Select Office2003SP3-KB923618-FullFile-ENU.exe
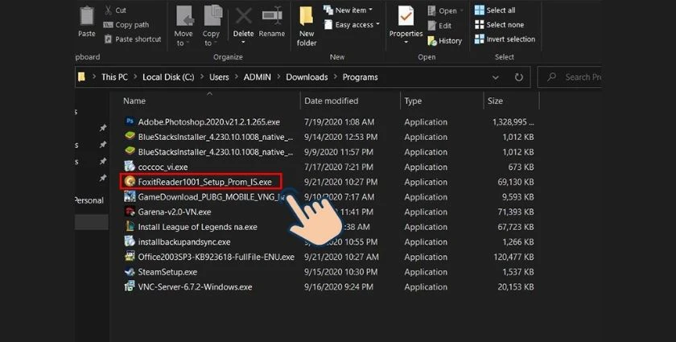The image size is (676, 342). pyautogui.click(x=216, y=257)
